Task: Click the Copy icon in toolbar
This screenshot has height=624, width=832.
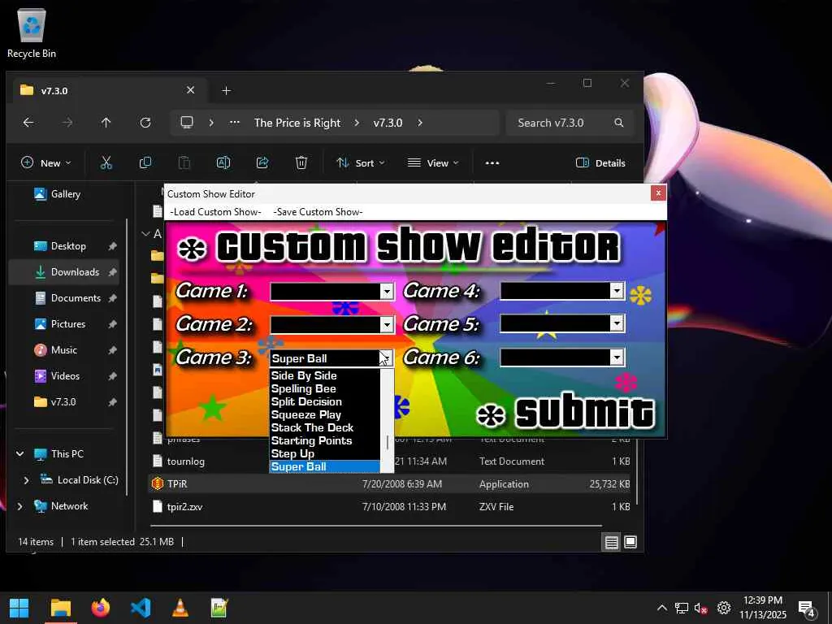Action: [145, 162]
